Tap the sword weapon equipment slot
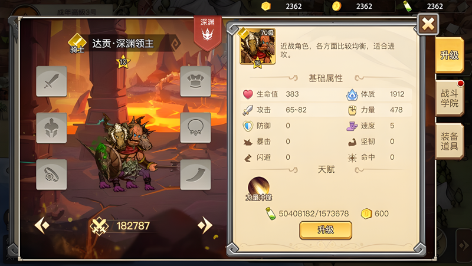The height and width of the screenshot is (266, 472). [51, 81]
